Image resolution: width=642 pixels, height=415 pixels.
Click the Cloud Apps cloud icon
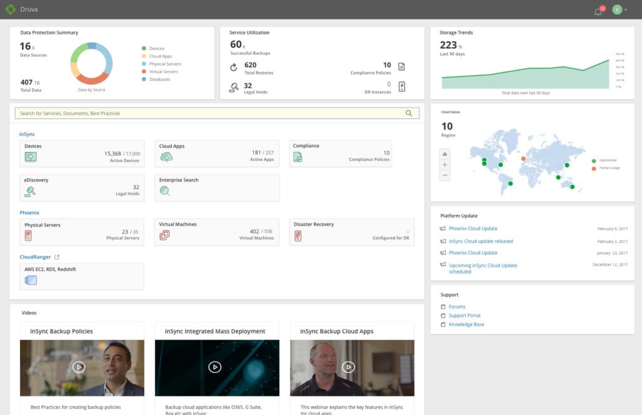point(166,157)
